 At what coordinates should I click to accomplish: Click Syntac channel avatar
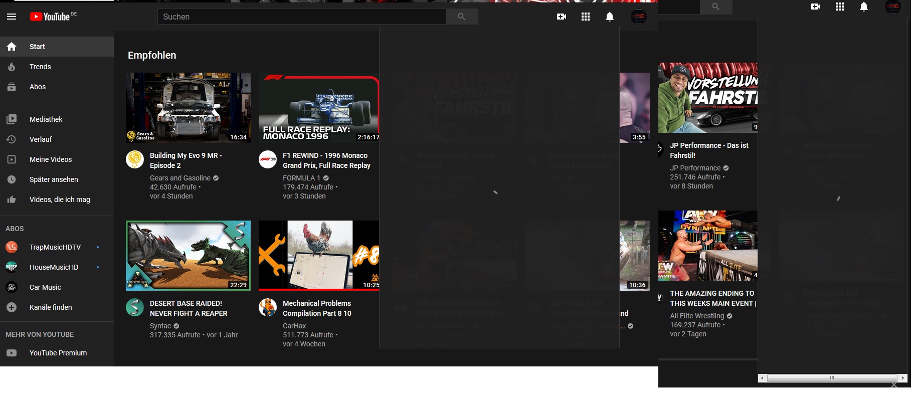click(135, 307)
